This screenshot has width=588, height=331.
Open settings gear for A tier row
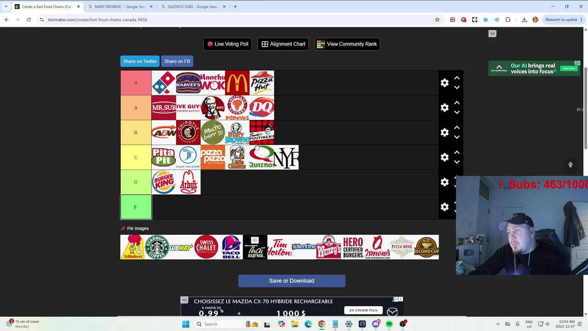coord(444,108)
